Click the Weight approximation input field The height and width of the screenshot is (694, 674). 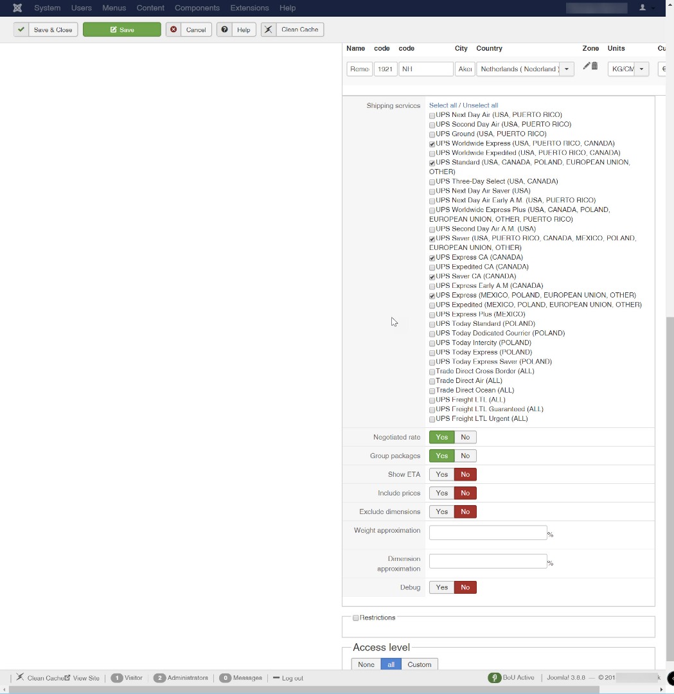pyautogui.click(x=488, y=533)
